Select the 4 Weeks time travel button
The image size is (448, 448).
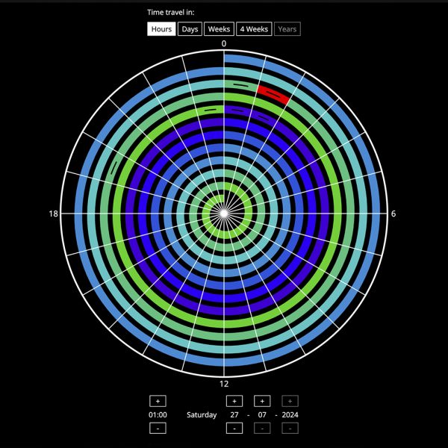click(253, 29)
